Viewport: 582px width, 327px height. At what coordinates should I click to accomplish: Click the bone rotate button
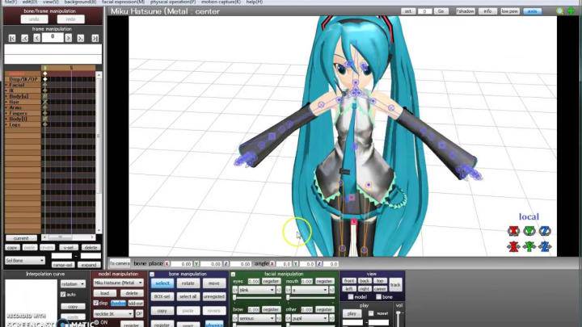coord(188,283)
